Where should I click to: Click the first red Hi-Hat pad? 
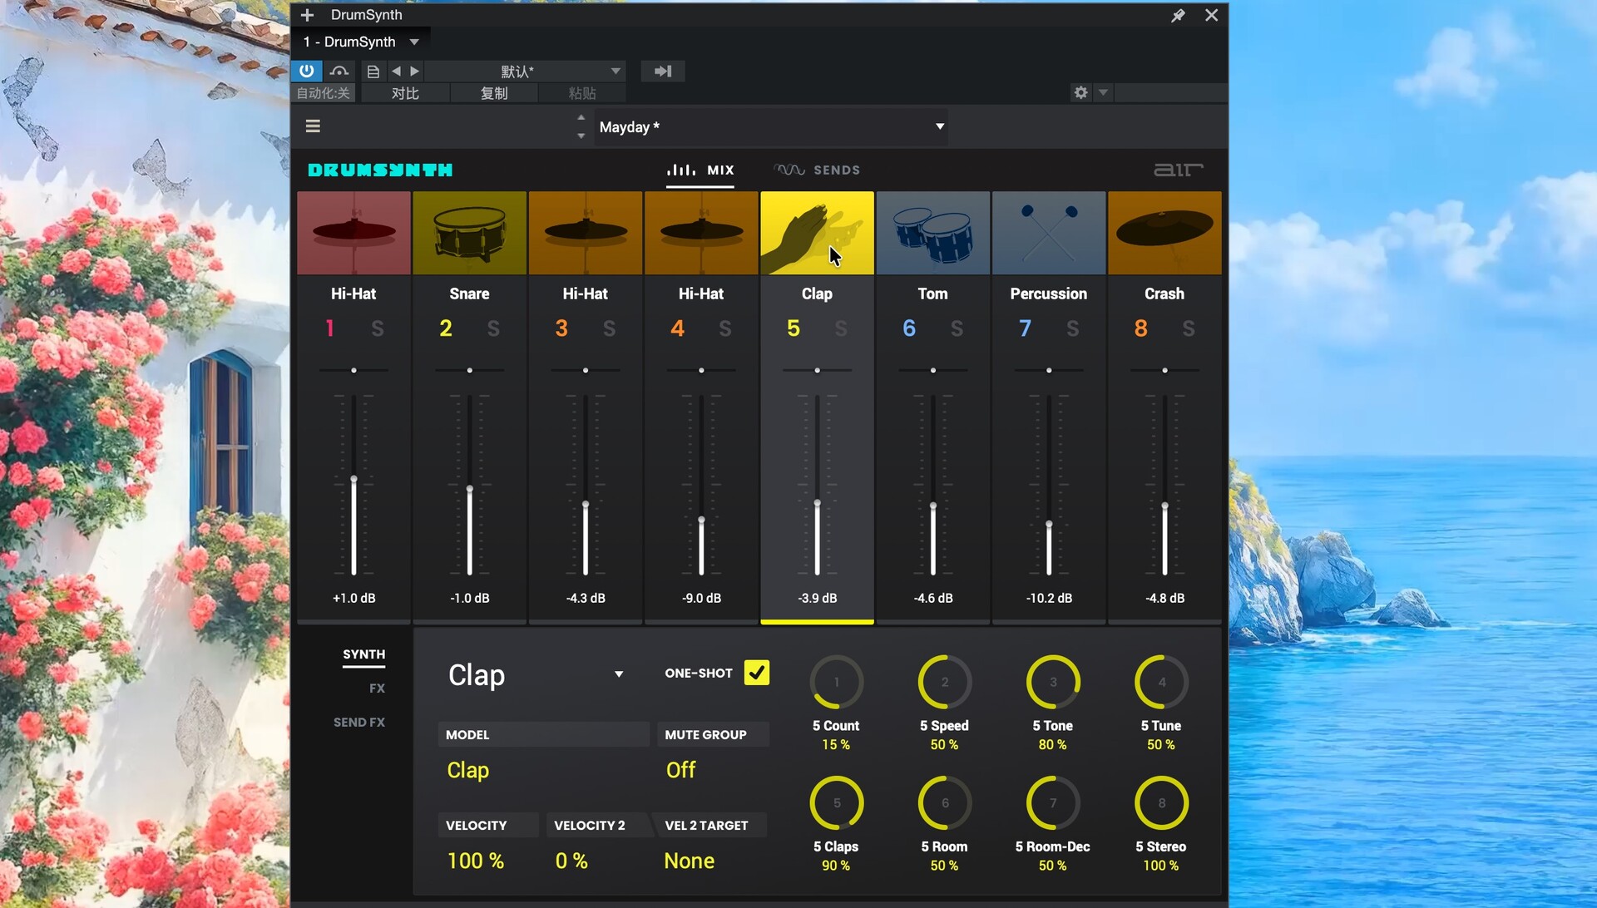(354, 233)
